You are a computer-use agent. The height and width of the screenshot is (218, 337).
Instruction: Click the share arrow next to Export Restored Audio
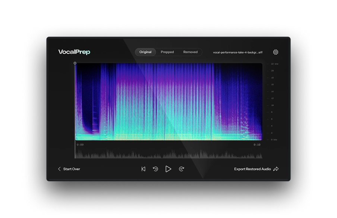pos(275,169)
